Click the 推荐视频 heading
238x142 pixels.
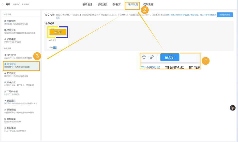[50, 23]
